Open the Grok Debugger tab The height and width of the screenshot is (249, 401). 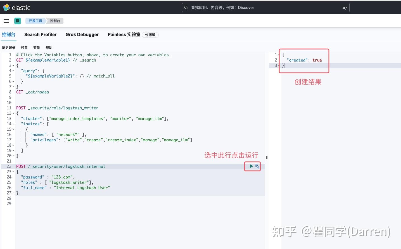click(x=82, y=34)
